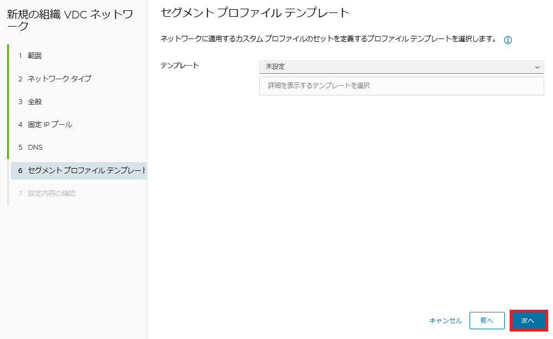Click the テンプレート field label
Image resolution: width=553 pixels, height=339 pixels.
pos(179,66)
